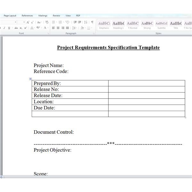This screenshot has height=192, width=192.
Task: Click the 'Reference Code:' line
Action: click(51, 71)
